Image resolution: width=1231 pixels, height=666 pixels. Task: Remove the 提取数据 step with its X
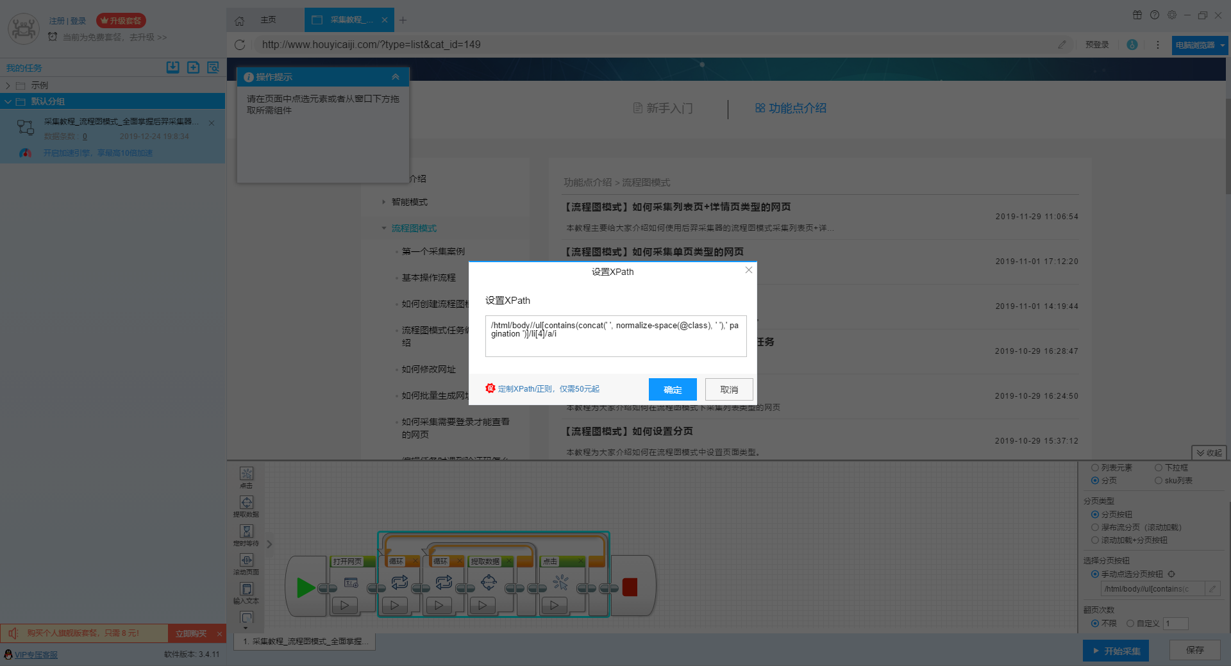click(508, 562)
